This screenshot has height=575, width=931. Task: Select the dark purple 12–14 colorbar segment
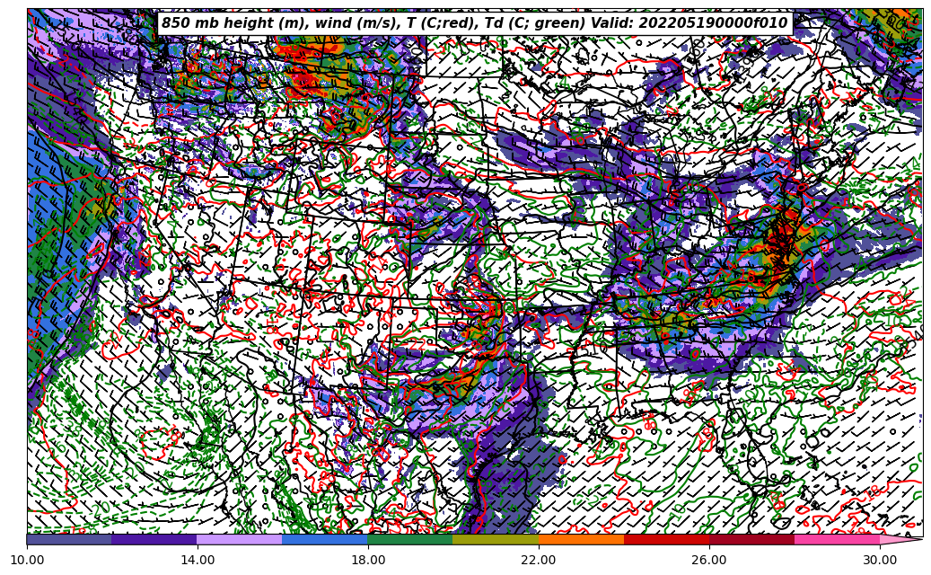pos(154,539)
